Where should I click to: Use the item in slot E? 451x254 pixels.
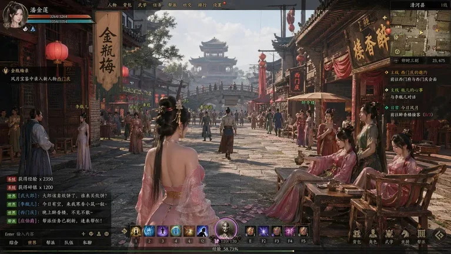[250, 231]
